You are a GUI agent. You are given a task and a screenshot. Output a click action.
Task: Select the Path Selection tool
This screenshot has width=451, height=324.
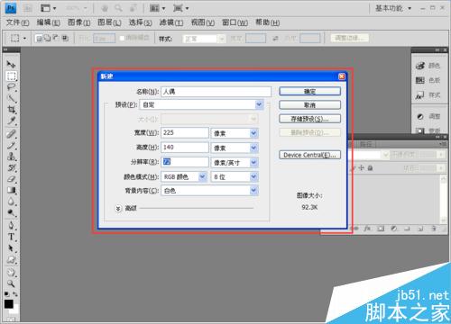pos(11,248)
